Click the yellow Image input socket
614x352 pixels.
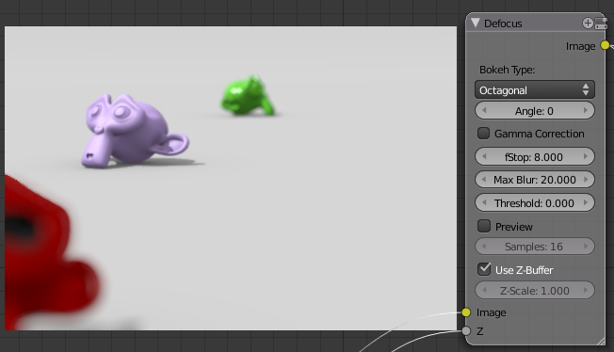466,312
